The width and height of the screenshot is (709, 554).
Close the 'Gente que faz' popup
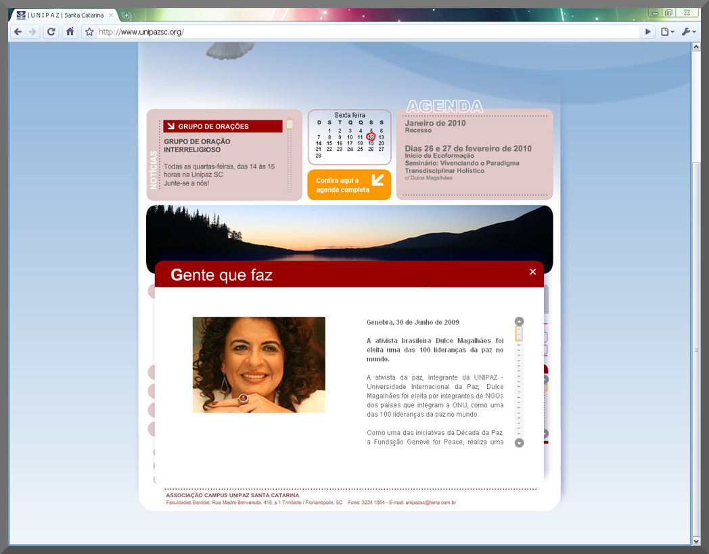[x=532, y=272]
